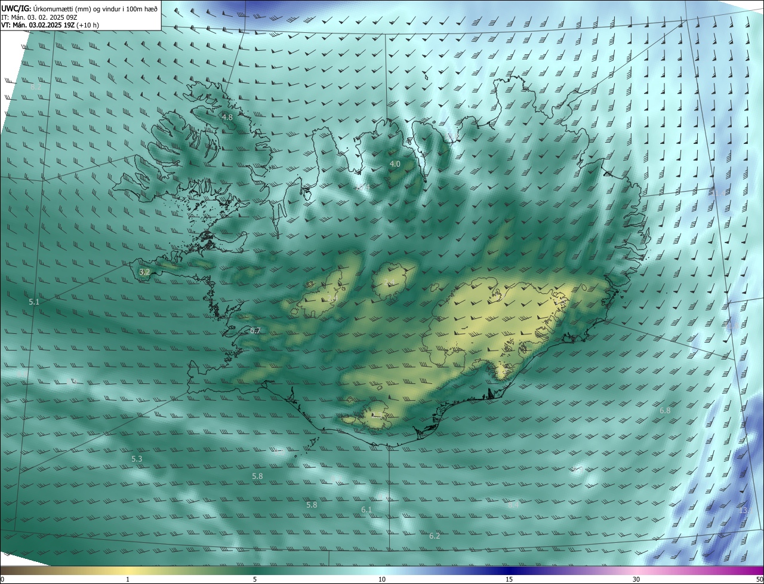Click the colour scale at the 1 tick
This screenshot has width=764, height=584.
(128, 579)
